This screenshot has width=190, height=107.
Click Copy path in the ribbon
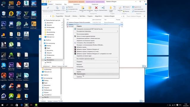click(x=72, y=9)
